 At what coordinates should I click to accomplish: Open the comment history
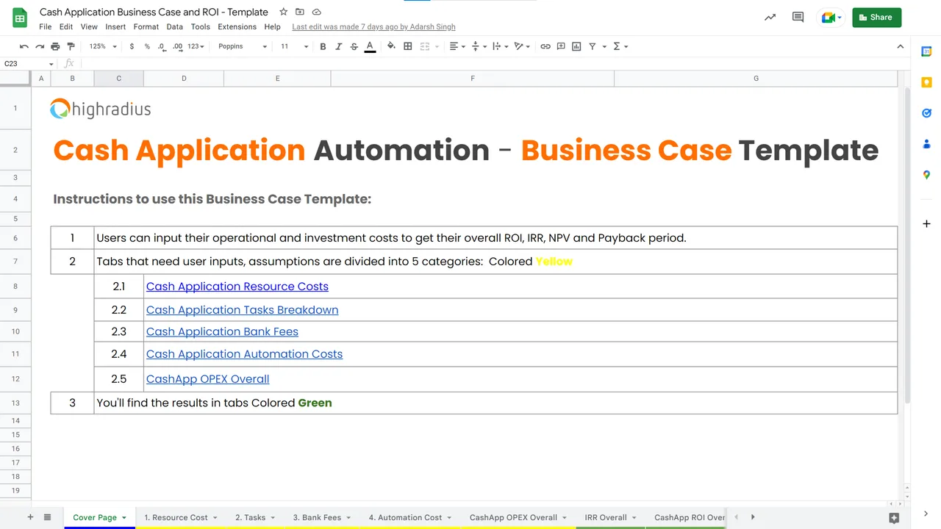[x=798, y=18]
